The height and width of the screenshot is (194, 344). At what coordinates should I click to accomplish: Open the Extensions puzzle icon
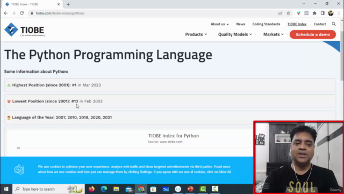[x=314, y=13]
